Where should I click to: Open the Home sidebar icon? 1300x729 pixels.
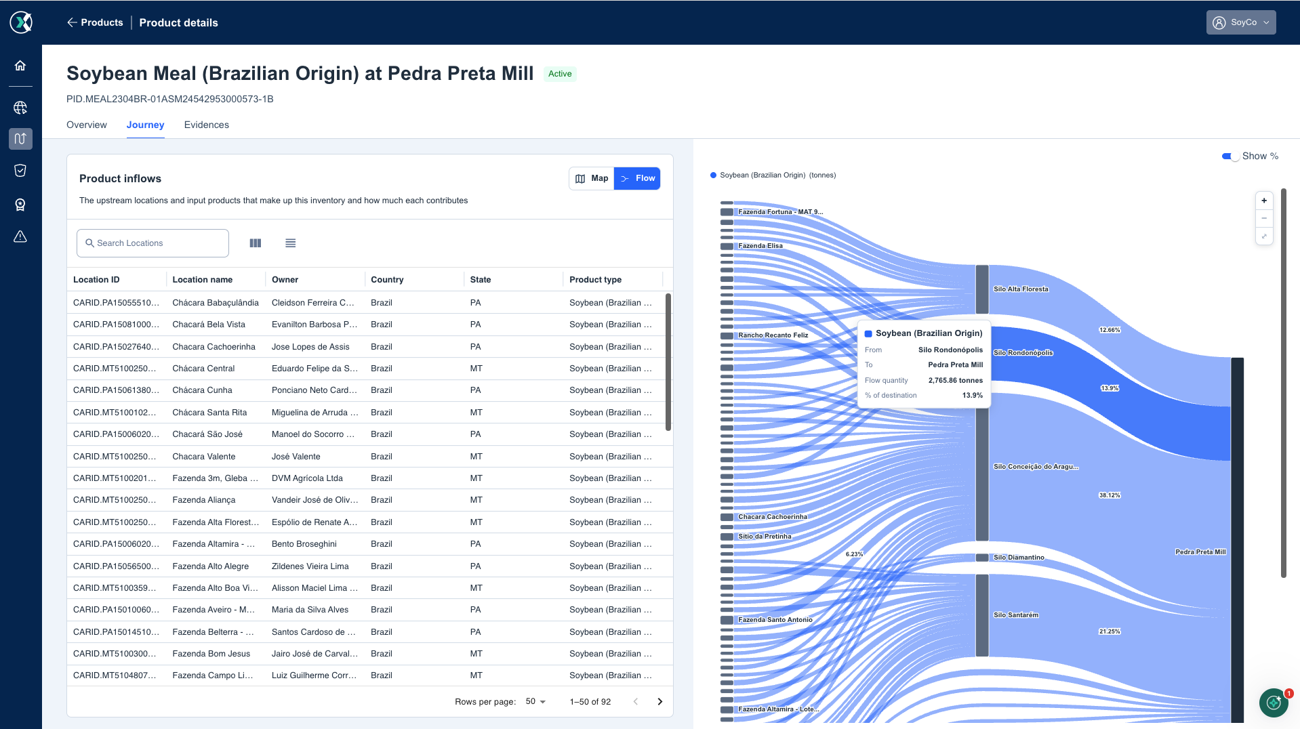click(20, 66)
